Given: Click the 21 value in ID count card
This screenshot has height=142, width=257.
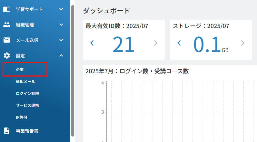Looking at the screenshot, I should point(124,44).
